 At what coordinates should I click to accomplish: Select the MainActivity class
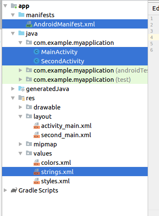(x=59, y=52)
